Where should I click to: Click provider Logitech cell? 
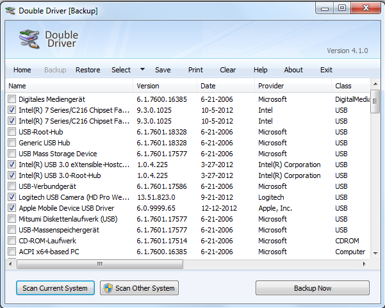271,197
